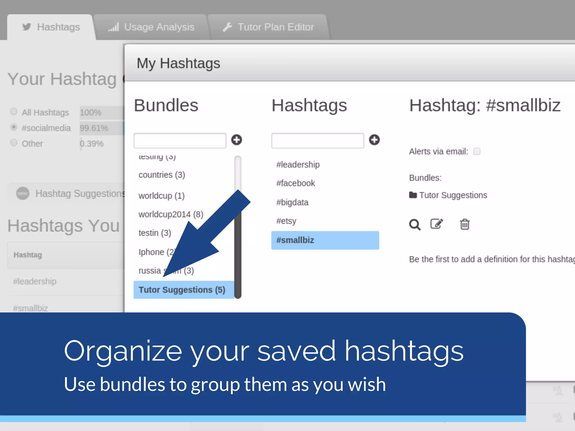Click the bar chart icon on Usage Analysis tab
575x431 pixels.
click(x=114, y=27)
